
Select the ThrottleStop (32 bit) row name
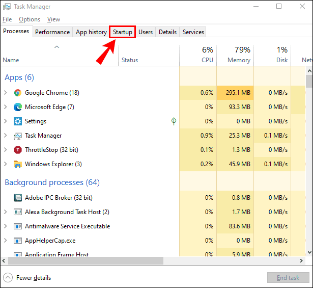pos(51,150)
